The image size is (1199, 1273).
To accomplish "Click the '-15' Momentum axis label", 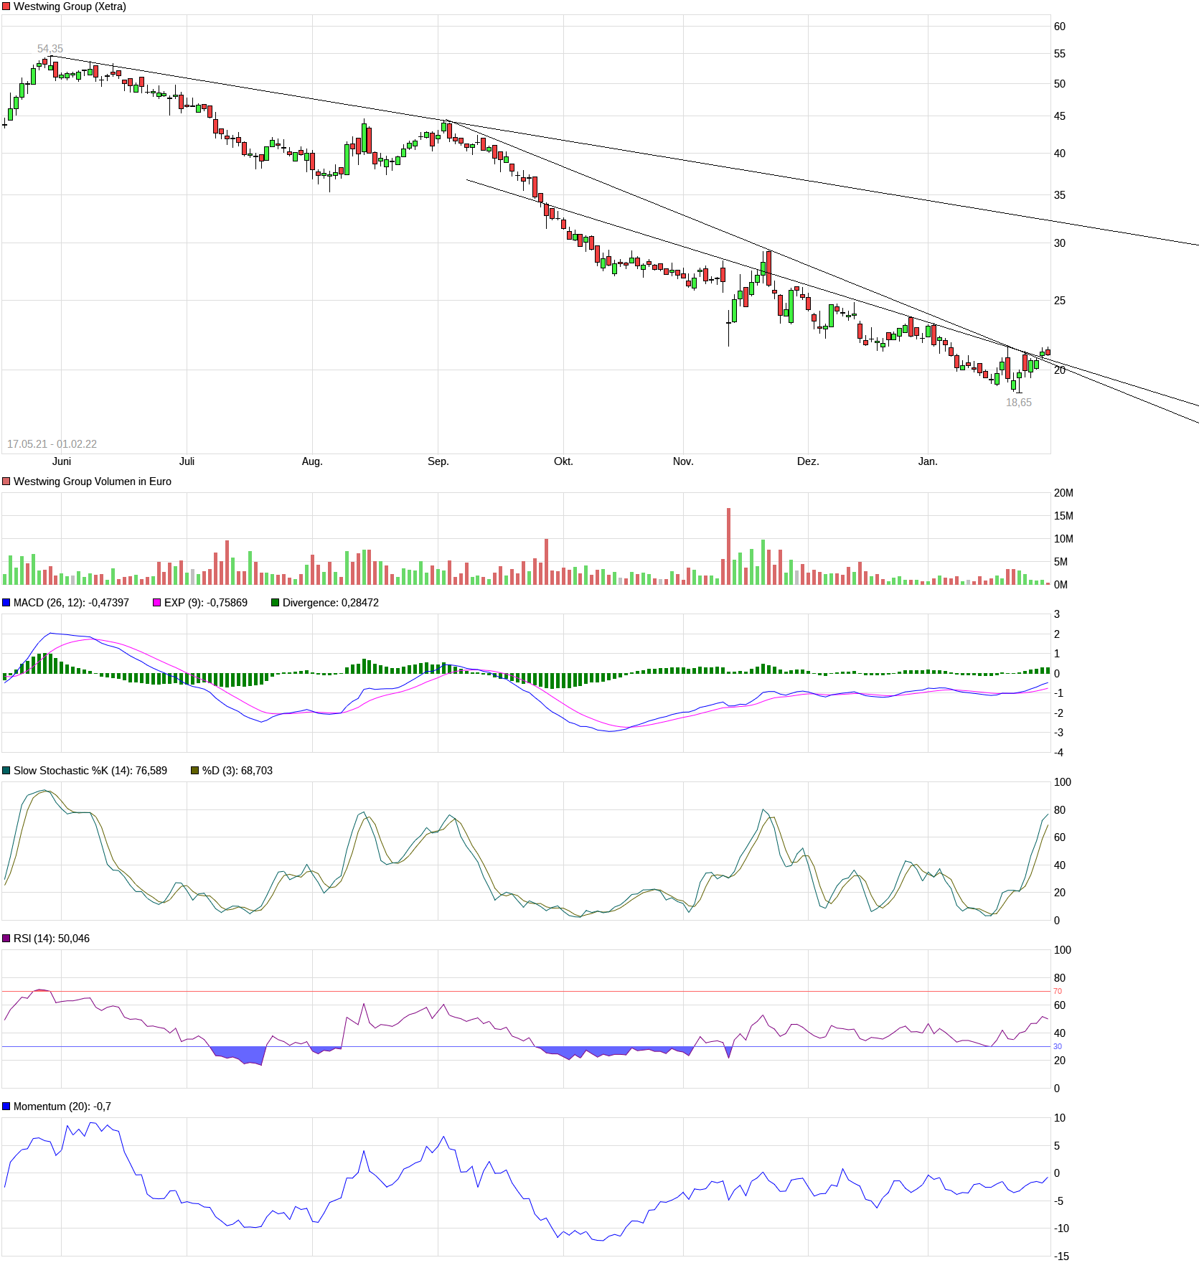I will click(1061, 1256).
